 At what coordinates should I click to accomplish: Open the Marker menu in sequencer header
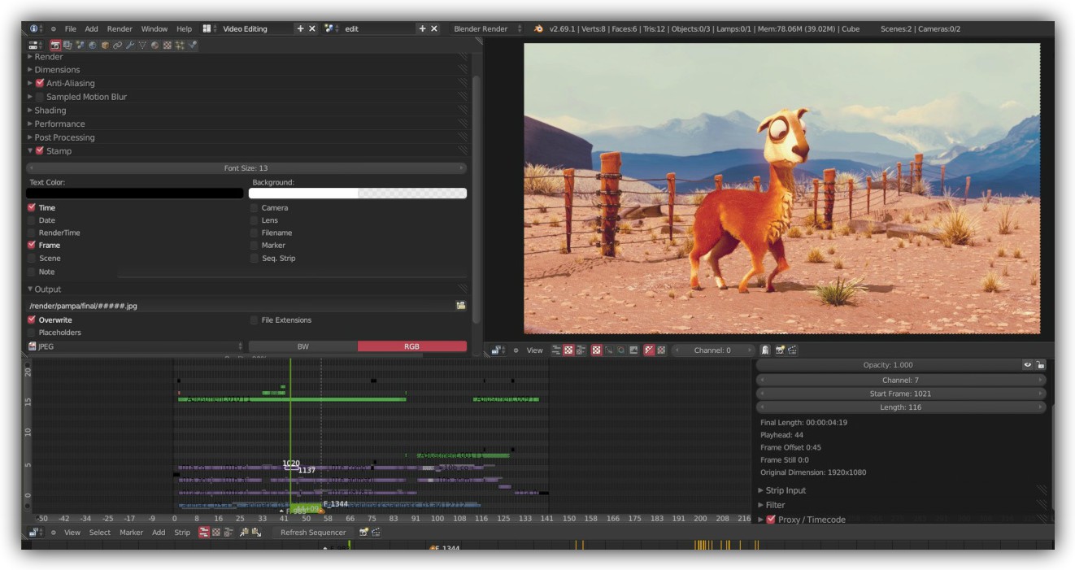(131, 533)
